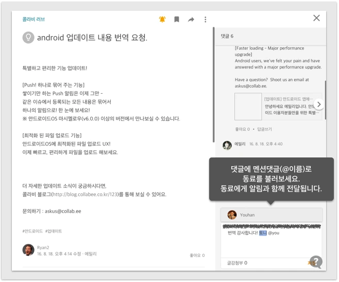Close the issue dialog with the X
Screen dimensions: 339x282
316,18
